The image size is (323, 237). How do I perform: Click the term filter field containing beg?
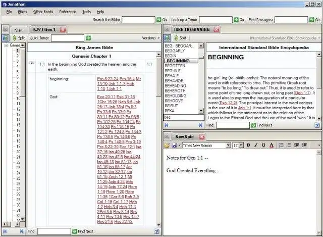pos(184,117)
